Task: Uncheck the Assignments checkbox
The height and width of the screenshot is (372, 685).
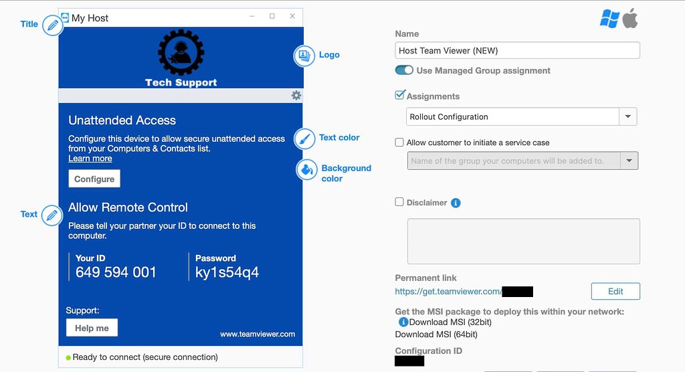Action: (x=399, y=95)
